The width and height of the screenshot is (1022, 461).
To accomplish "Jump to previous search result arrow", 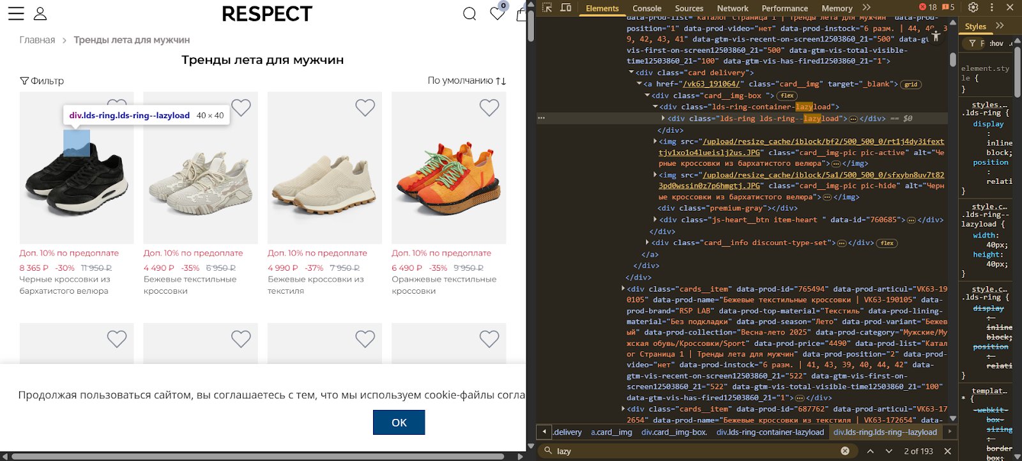I will pos(870,451).
